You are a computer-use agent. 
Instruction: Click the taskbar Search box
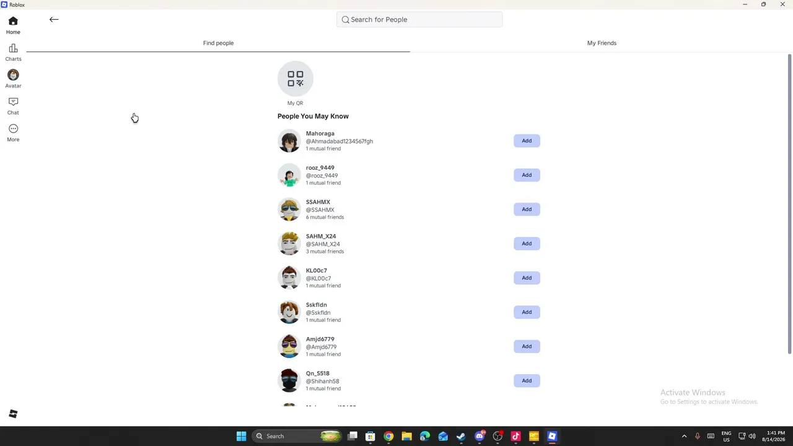coord(297,436)
